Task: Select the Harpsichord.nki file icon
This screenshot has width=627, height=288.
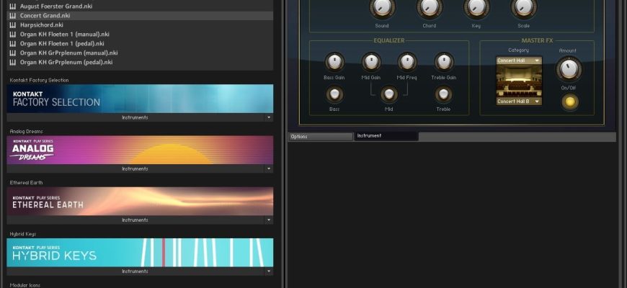Action: click(13, 24)
